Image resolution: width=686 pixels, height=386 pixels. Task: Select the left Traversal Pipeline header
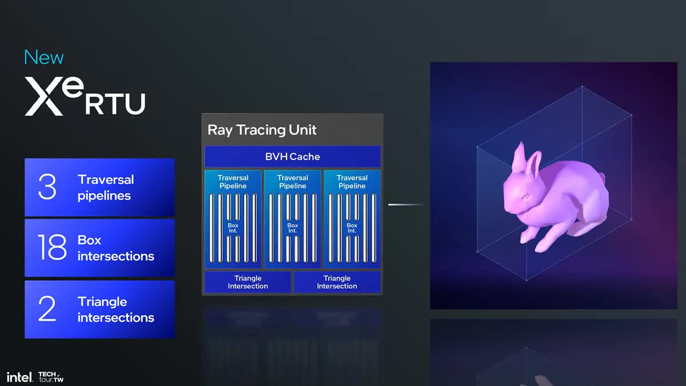[233, 182]
